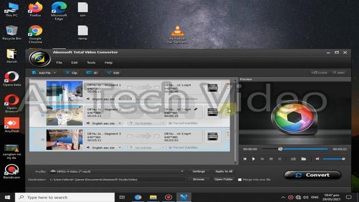The width and height of the screenshot is (359, 202).
Task: Click the file list vertical scrollbar
Action: coord(236,121)
